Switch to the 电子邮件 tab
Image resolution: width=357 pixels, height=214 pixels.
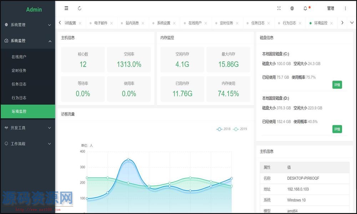point(101,23)
